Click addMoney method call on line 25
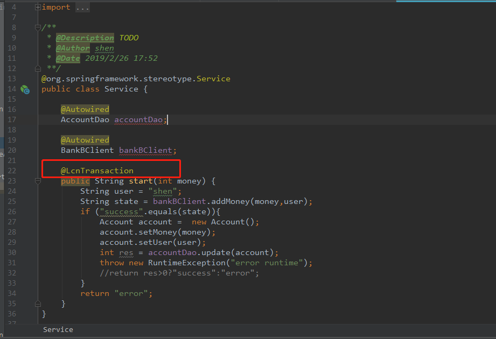Image resolution: width=496 pixels, height=339 pixels. point(230,202)
